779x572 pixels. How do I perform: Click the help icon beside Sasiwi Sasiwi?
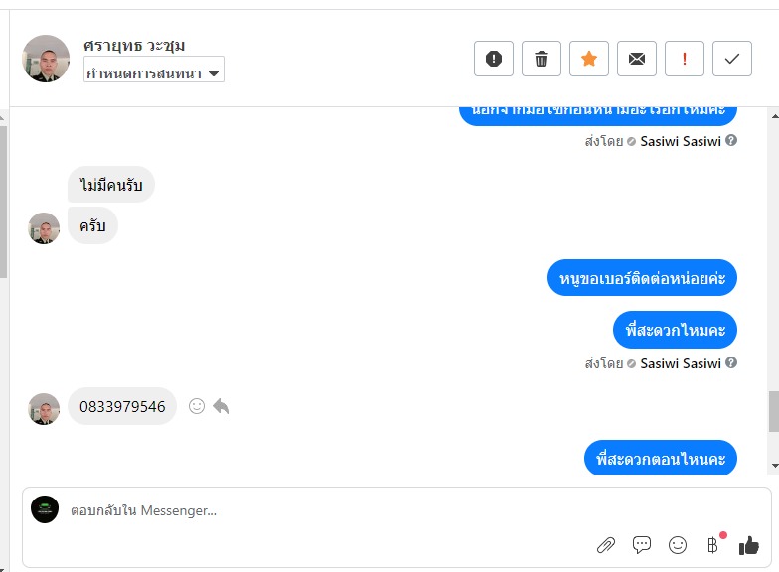[x=731, y=363]
